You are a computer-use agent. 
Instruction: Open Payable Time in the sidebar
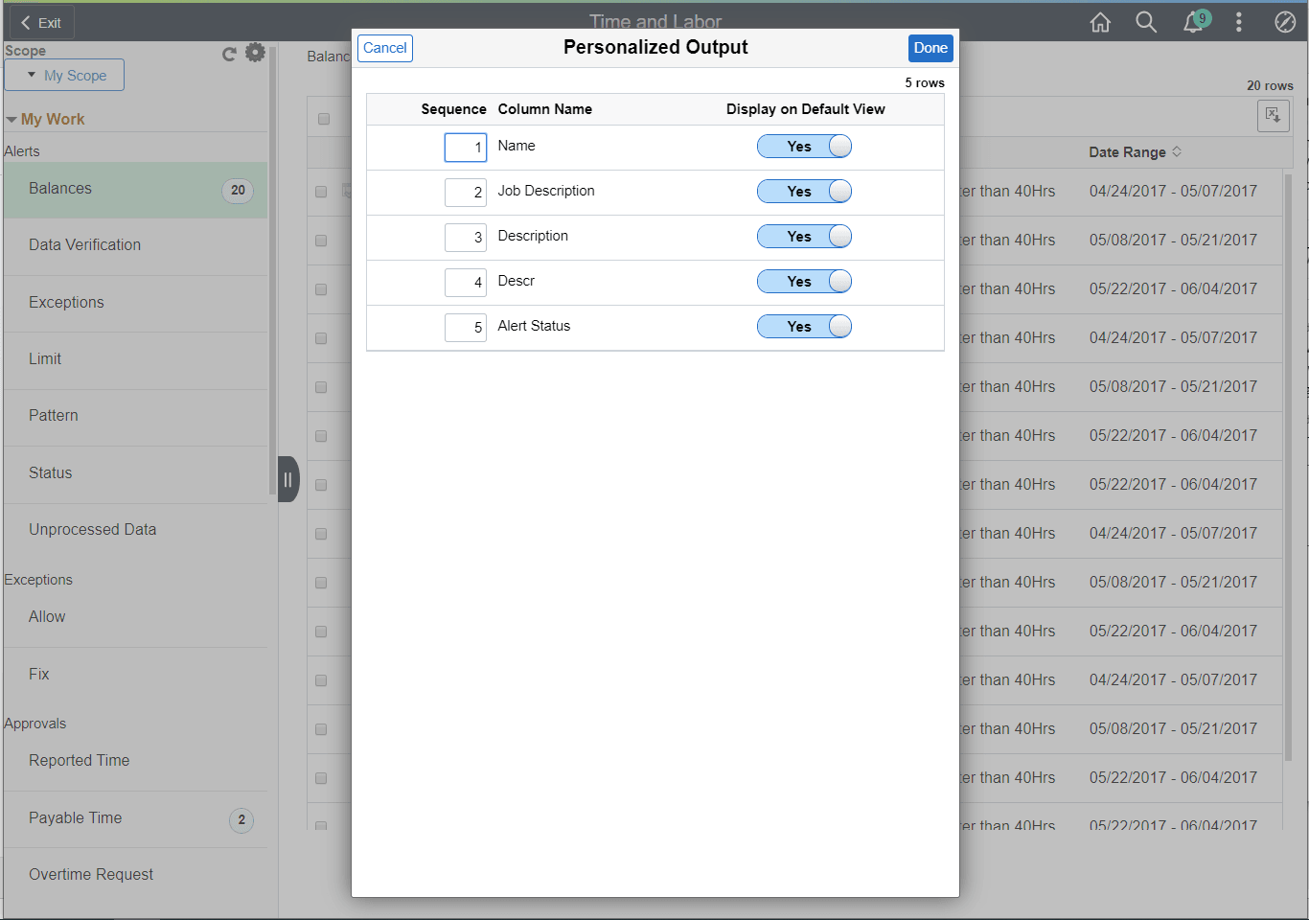click(75, 817)
